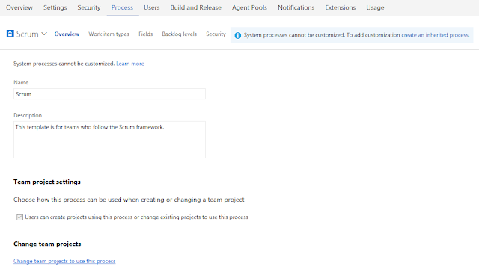Click the Scrum process title text
The height and width of the screenshot is (269, 479).
pos(28,34)
